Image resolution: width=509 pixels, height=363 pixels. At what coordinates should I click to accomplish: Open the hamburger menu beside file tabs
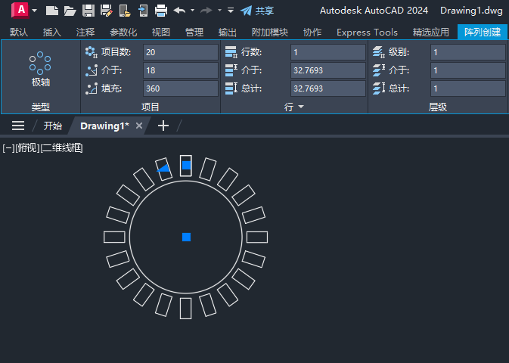pyautogui.click(x=18, y=126)
